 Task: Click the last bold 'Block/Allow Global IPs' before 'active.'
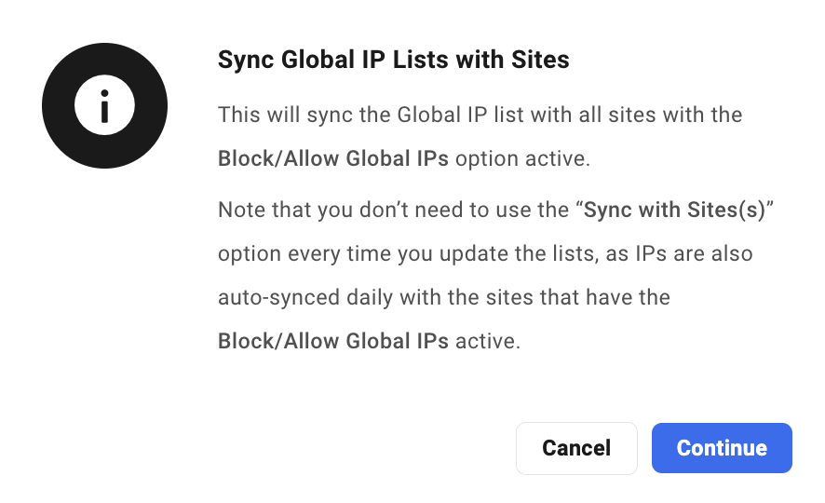click(x=333, y=341)
